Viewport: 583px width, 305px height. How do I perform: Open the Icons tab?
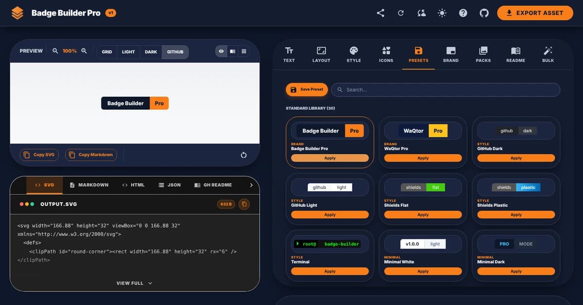pyautogui.click(x=386, y=54)
